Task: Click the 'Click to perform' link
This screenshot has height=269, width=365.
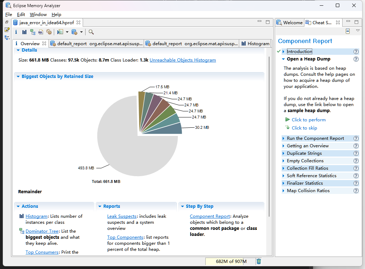Action: pos(309,120)
